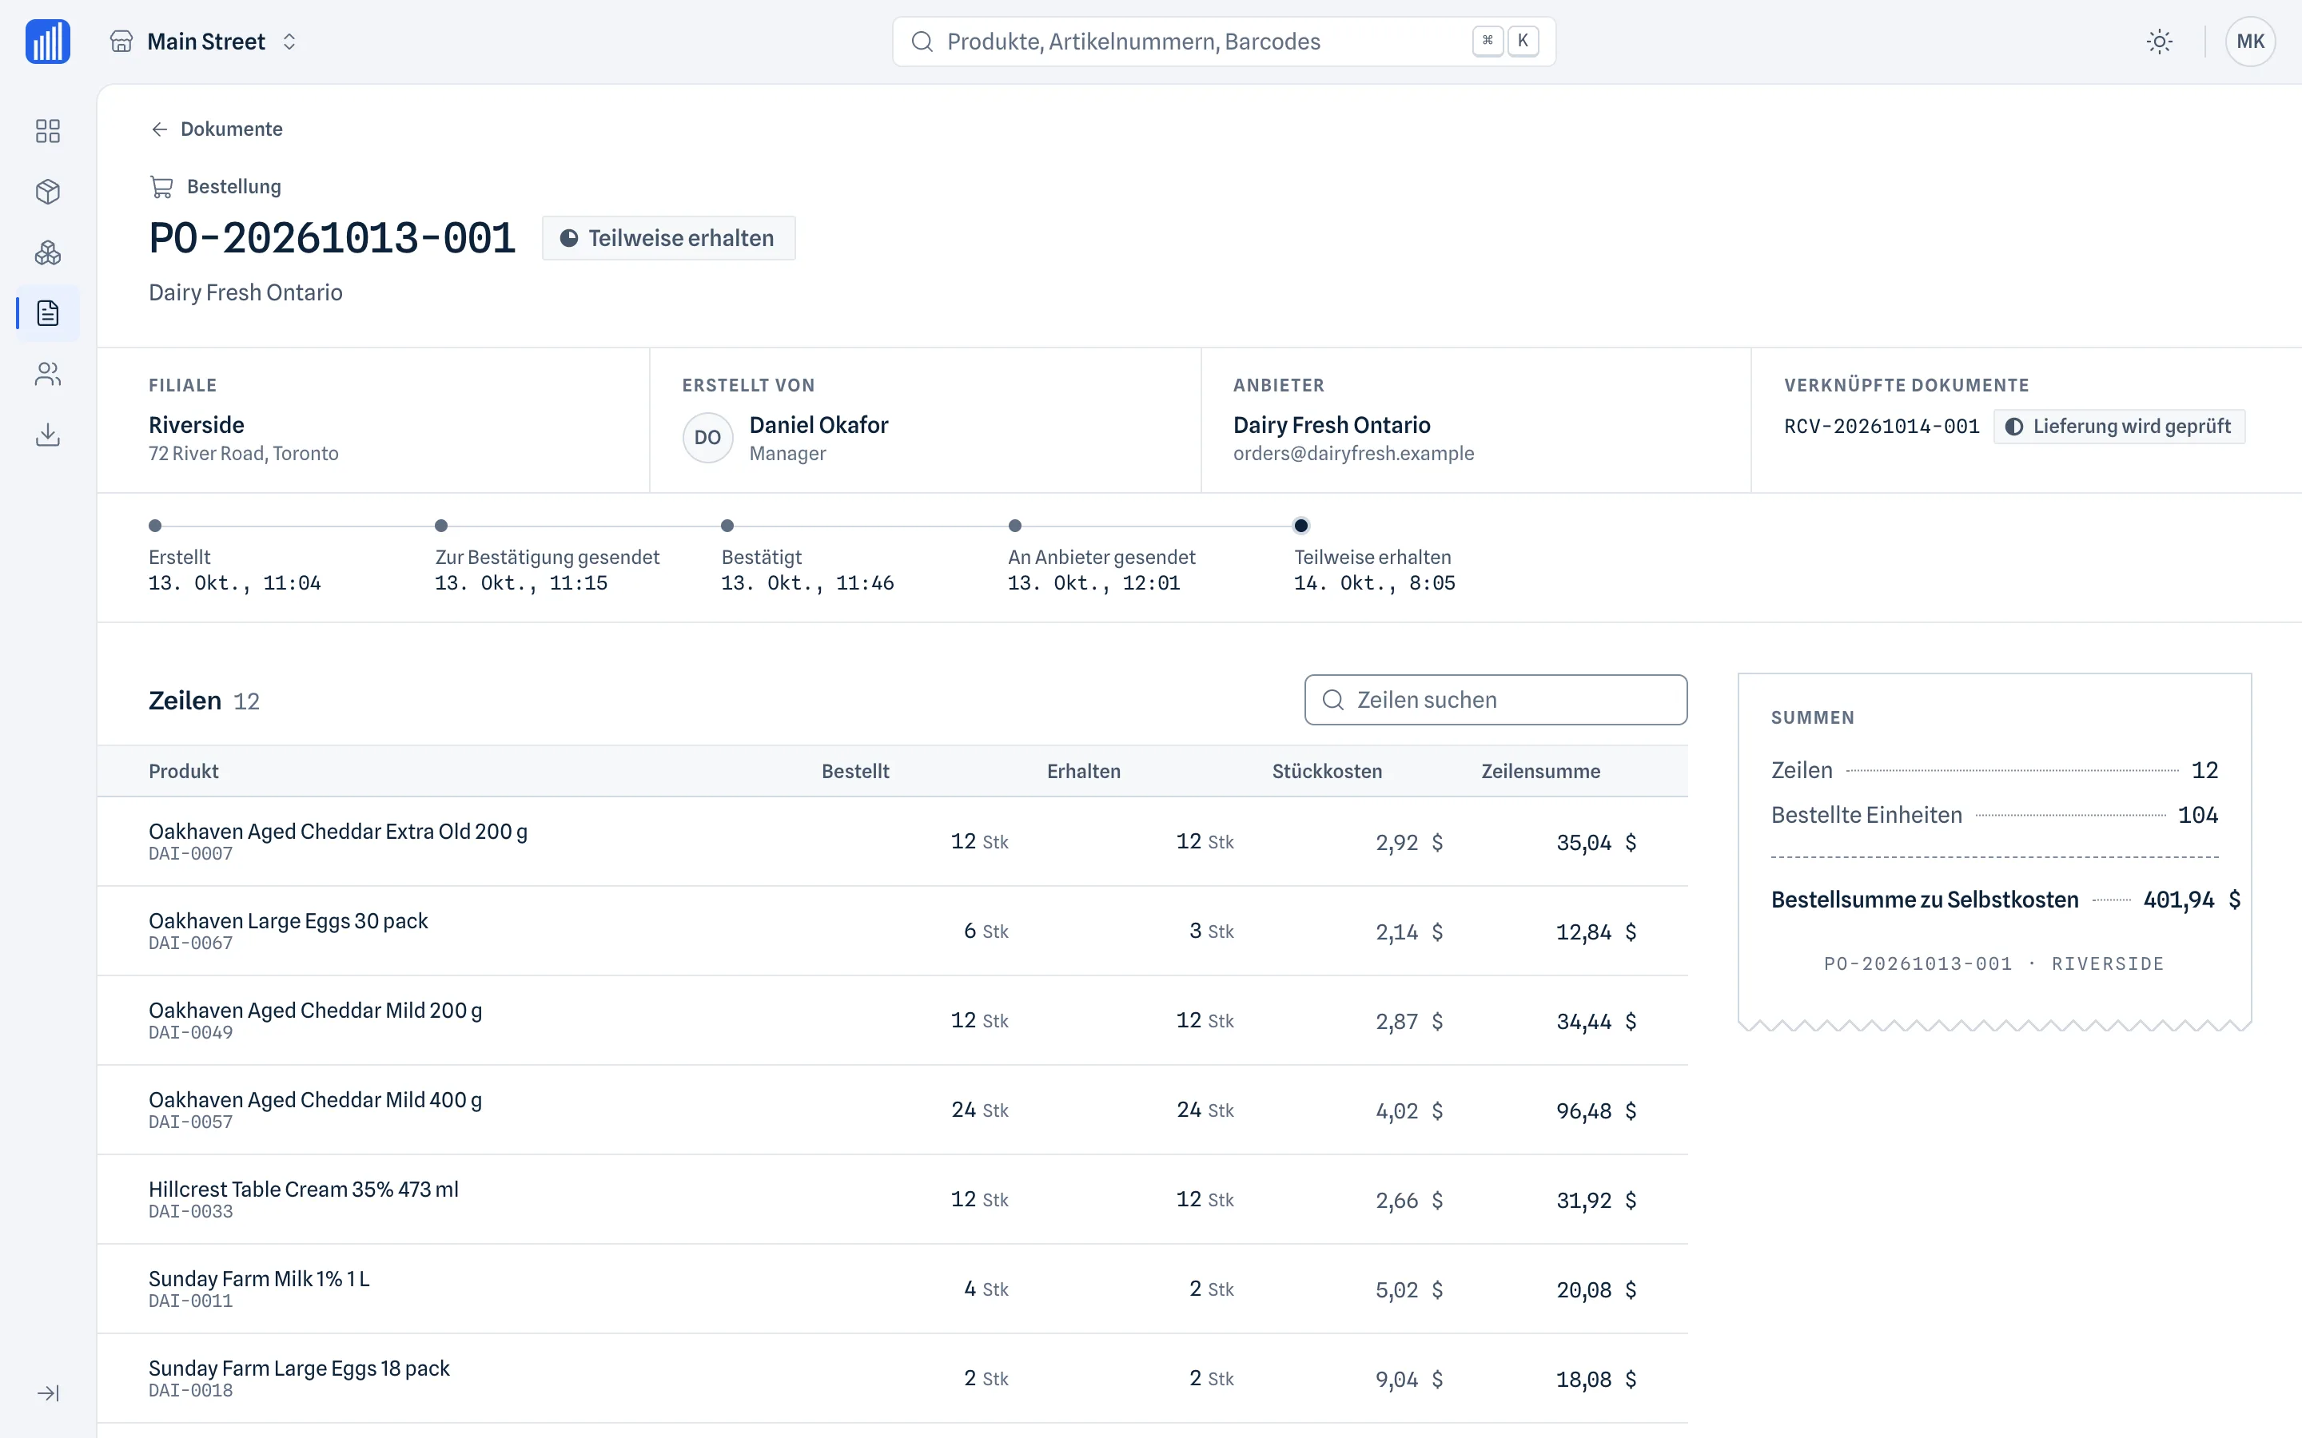Screen dimensions: 2302x1438
Task: Click the Lieferung wird geprüft status badge
Action: click(x=2118, y=426)
